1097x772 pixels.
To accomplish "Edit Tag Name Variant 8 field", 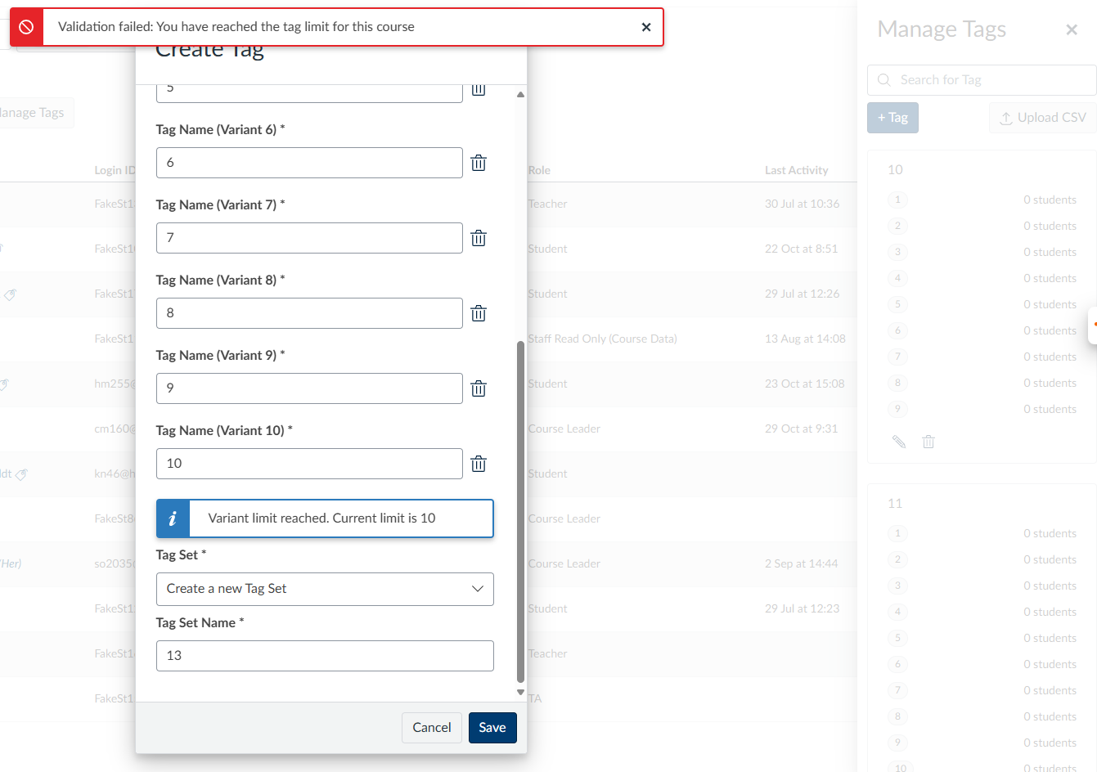I will (x=309, y=313).
